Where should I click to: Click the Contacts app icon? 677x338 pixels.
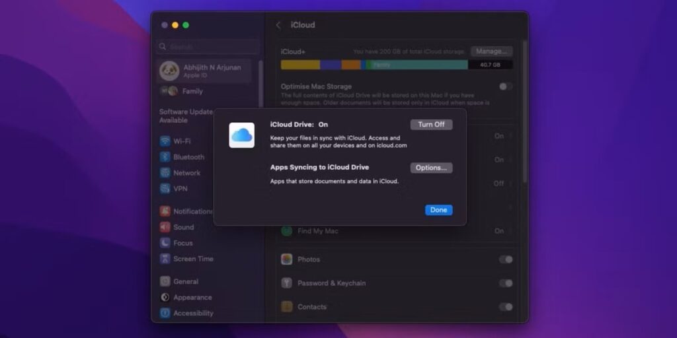pos(287,307)
